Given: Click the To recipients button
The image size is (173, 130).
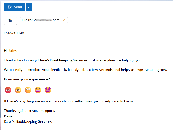Looking at the screenshot, I should coord(10,21).
